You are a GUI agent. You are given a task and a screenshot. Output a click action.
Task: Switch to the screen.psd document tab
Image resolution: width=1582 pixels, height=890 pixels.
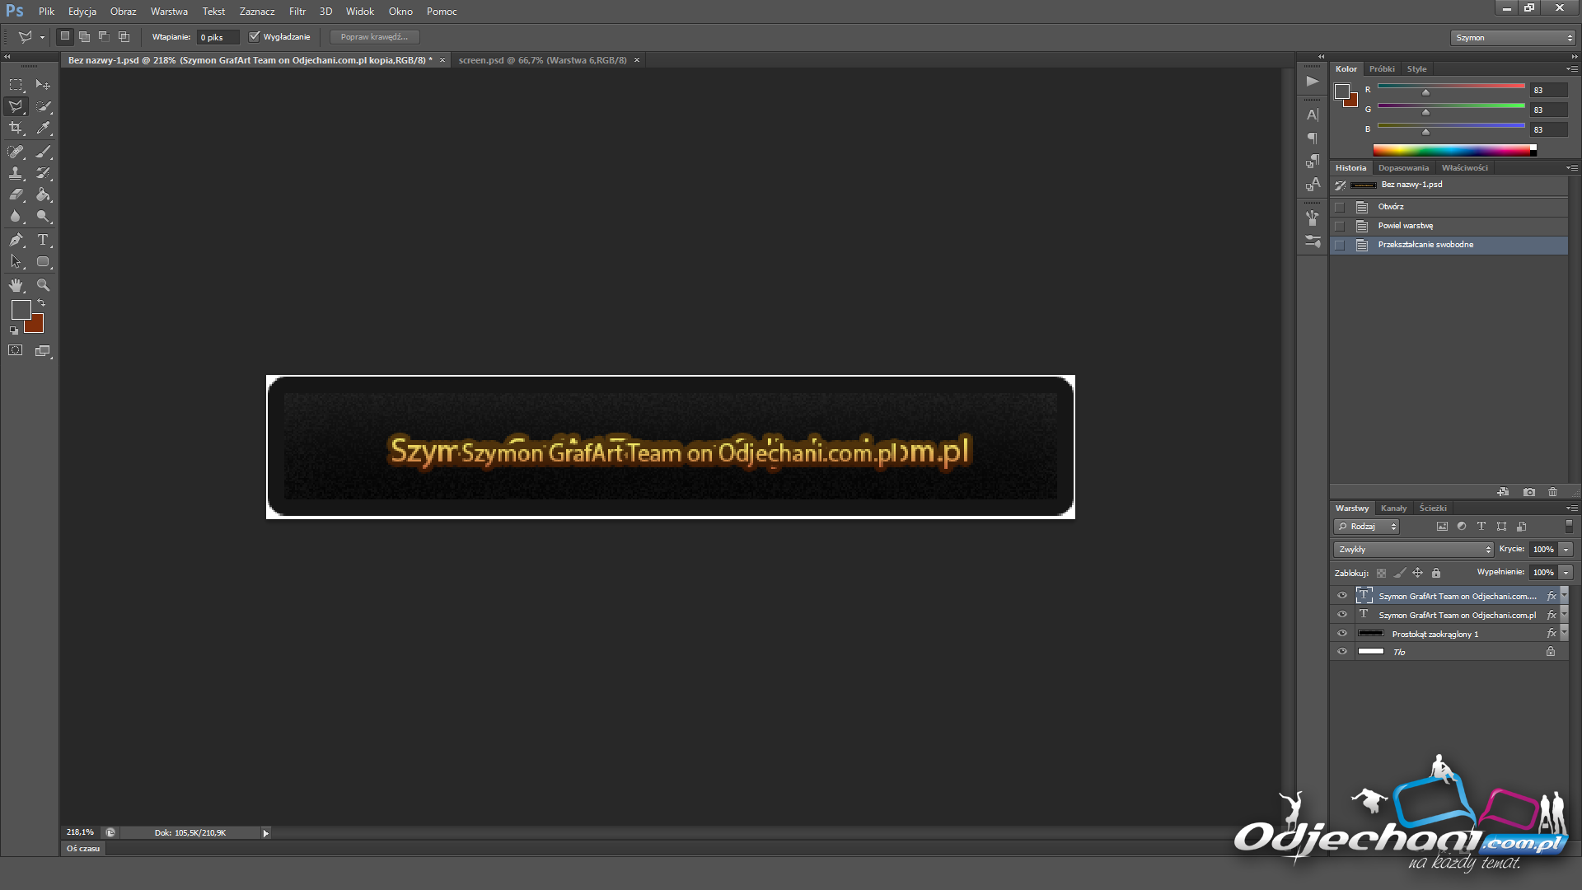pyautogui.click(x=542, y=60)
